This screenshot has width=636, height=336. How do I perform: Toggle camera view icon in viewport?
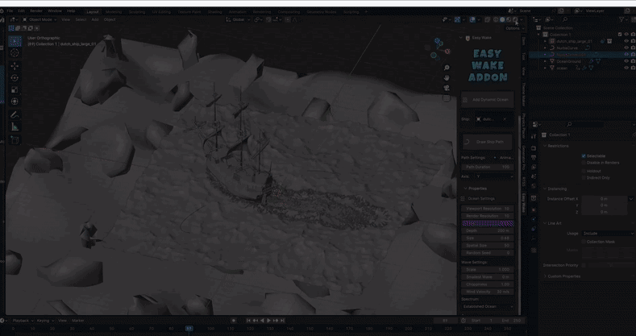[x=447, y=88]
